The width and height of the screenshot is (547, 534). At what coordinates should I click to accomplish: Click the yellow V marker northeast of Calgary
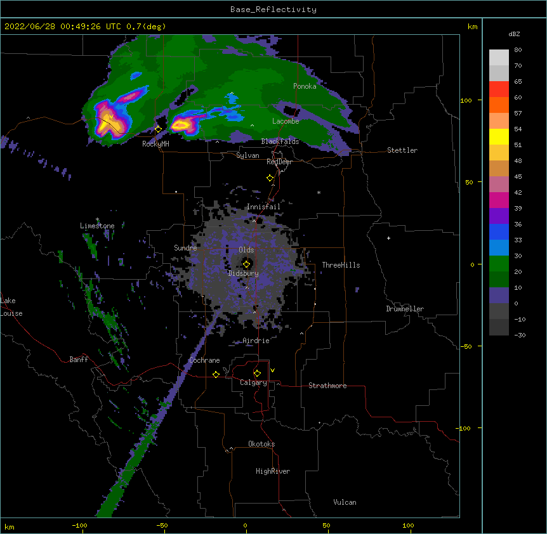[272, 370]
